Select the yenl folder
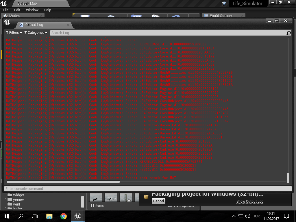 click(16, 204)
